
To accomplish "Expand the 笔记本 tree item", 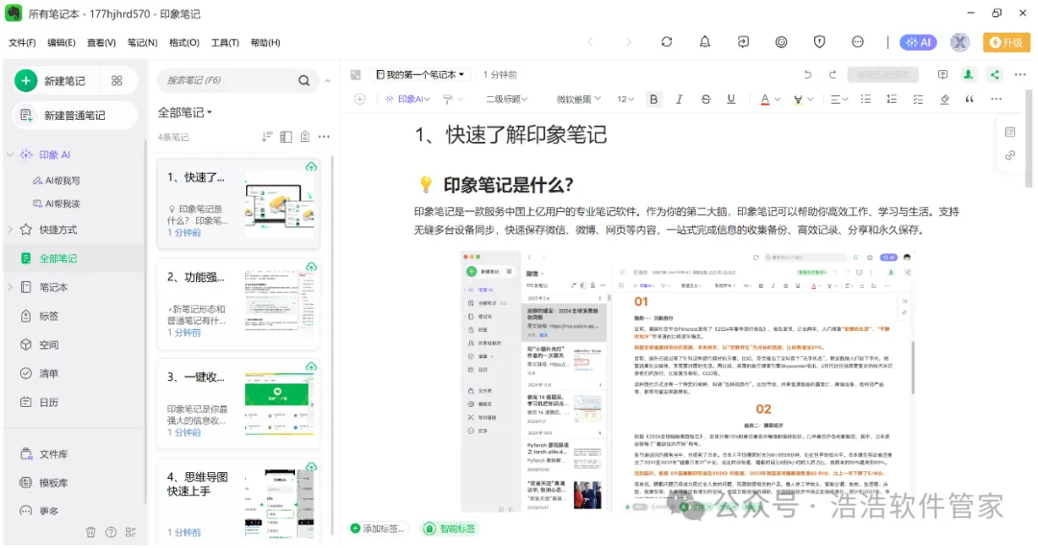I will tap(10, 287).
